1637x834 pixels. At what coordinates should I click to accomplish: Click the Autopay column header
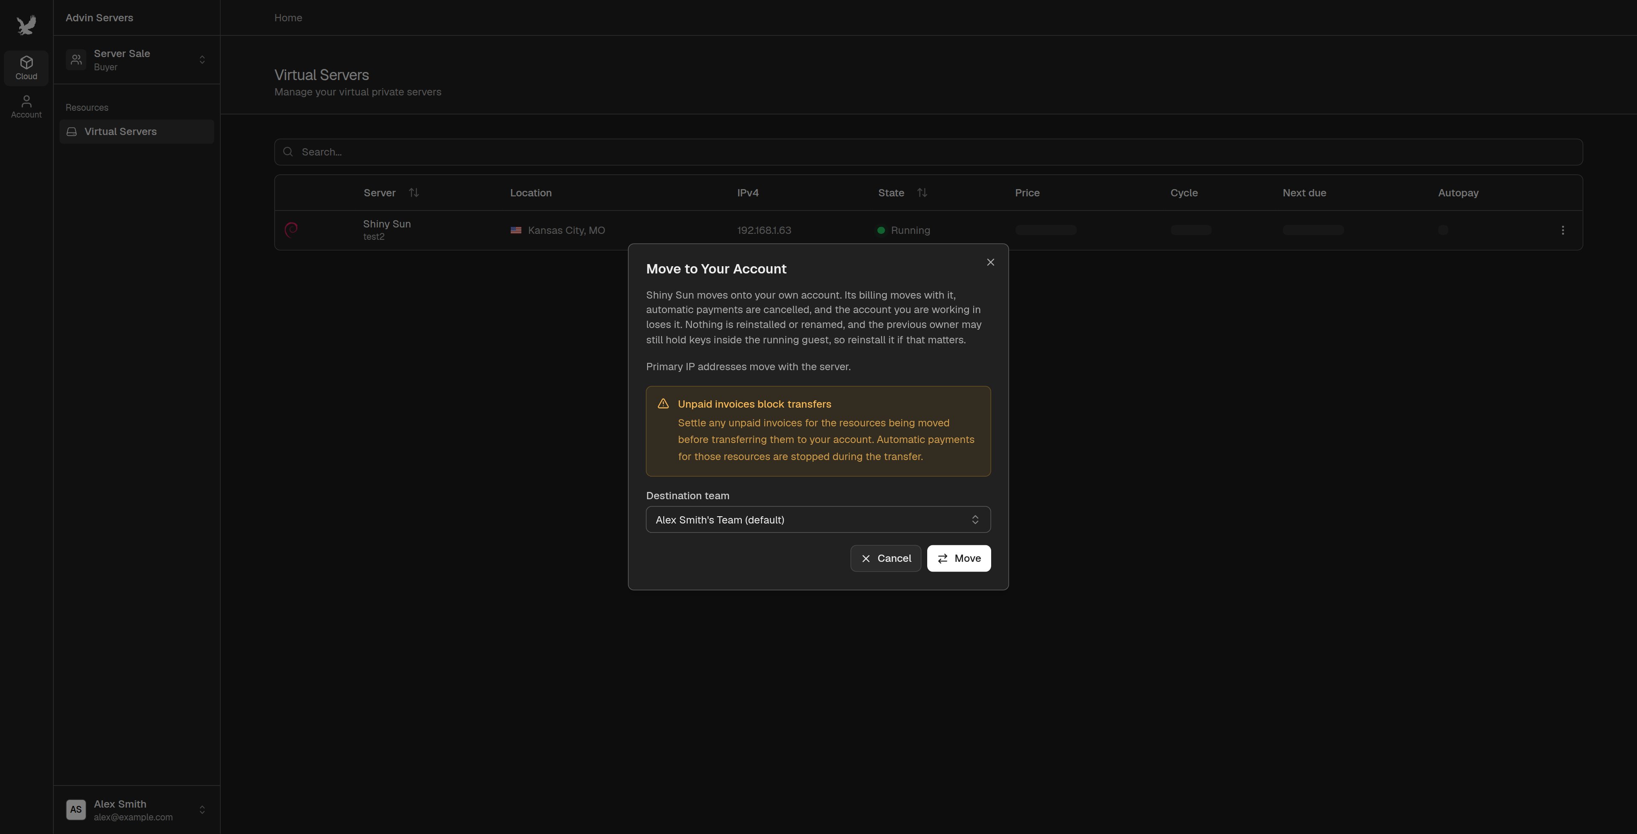(x=1458, y=193)
